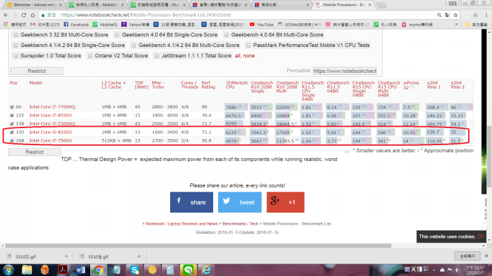The image size is (492, 276).
Task: Open the YouTube bookmark
Action: click(x=261, y=25)
